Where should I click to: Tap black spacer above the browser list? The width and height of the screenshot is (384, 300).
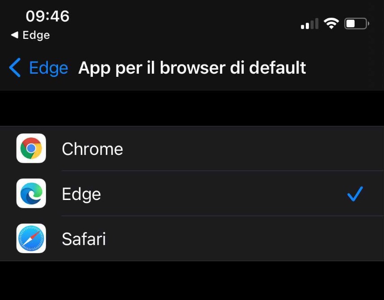click(192, 108)
